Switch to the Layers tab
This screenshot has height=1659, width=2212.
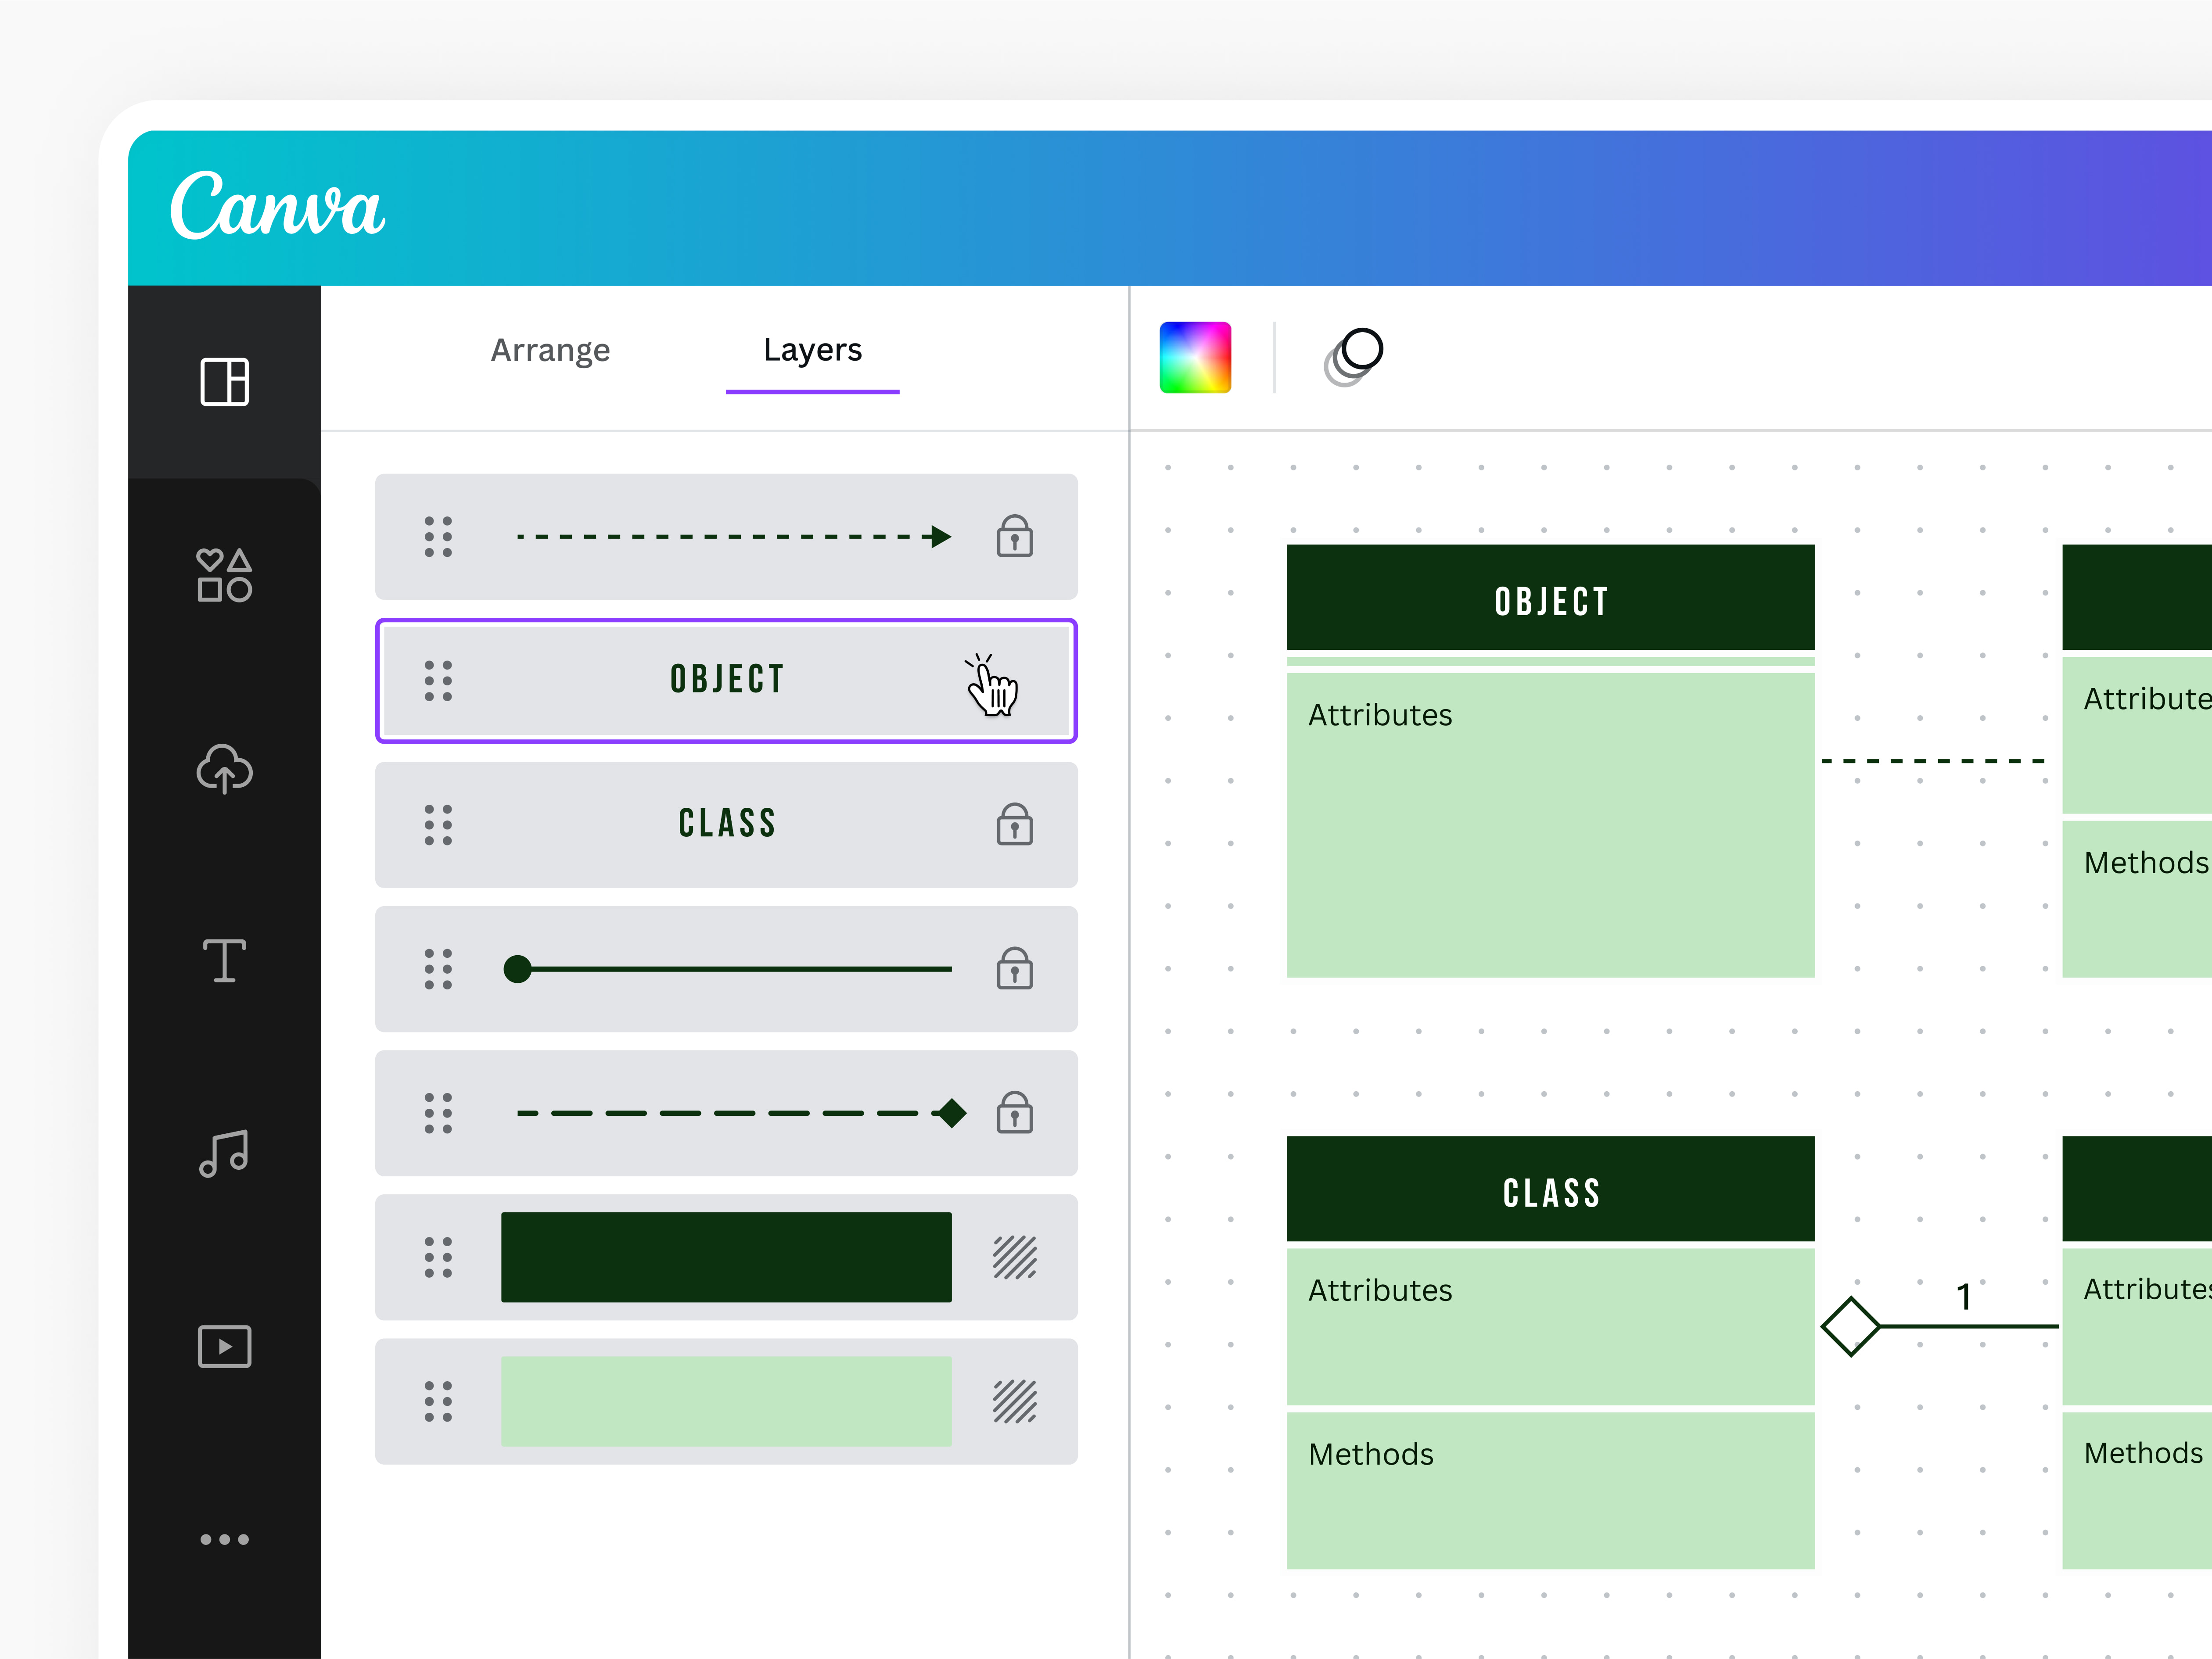(x=812, y=350)
